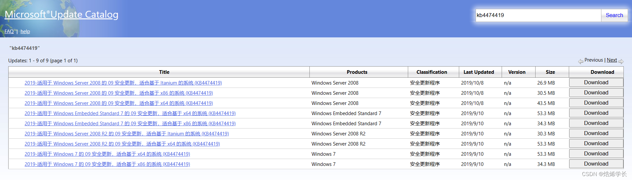Viewport: 632px width, 180px height.
Task: Click the Updates: 1 - 9 of 9 text
Action: click(43, 61)
